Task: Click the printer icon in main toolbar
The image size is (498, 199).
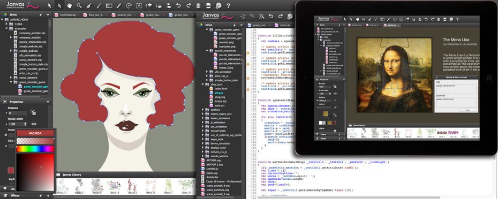Action: coord(208,5)
